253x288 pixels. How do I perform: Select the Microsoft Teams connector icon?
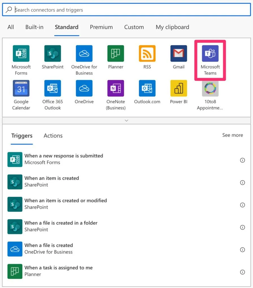(x=210, y=53)
